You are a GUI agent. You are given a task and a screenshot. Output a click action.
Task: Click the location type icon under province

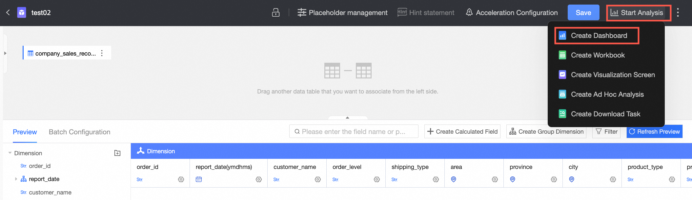point(513,179)
